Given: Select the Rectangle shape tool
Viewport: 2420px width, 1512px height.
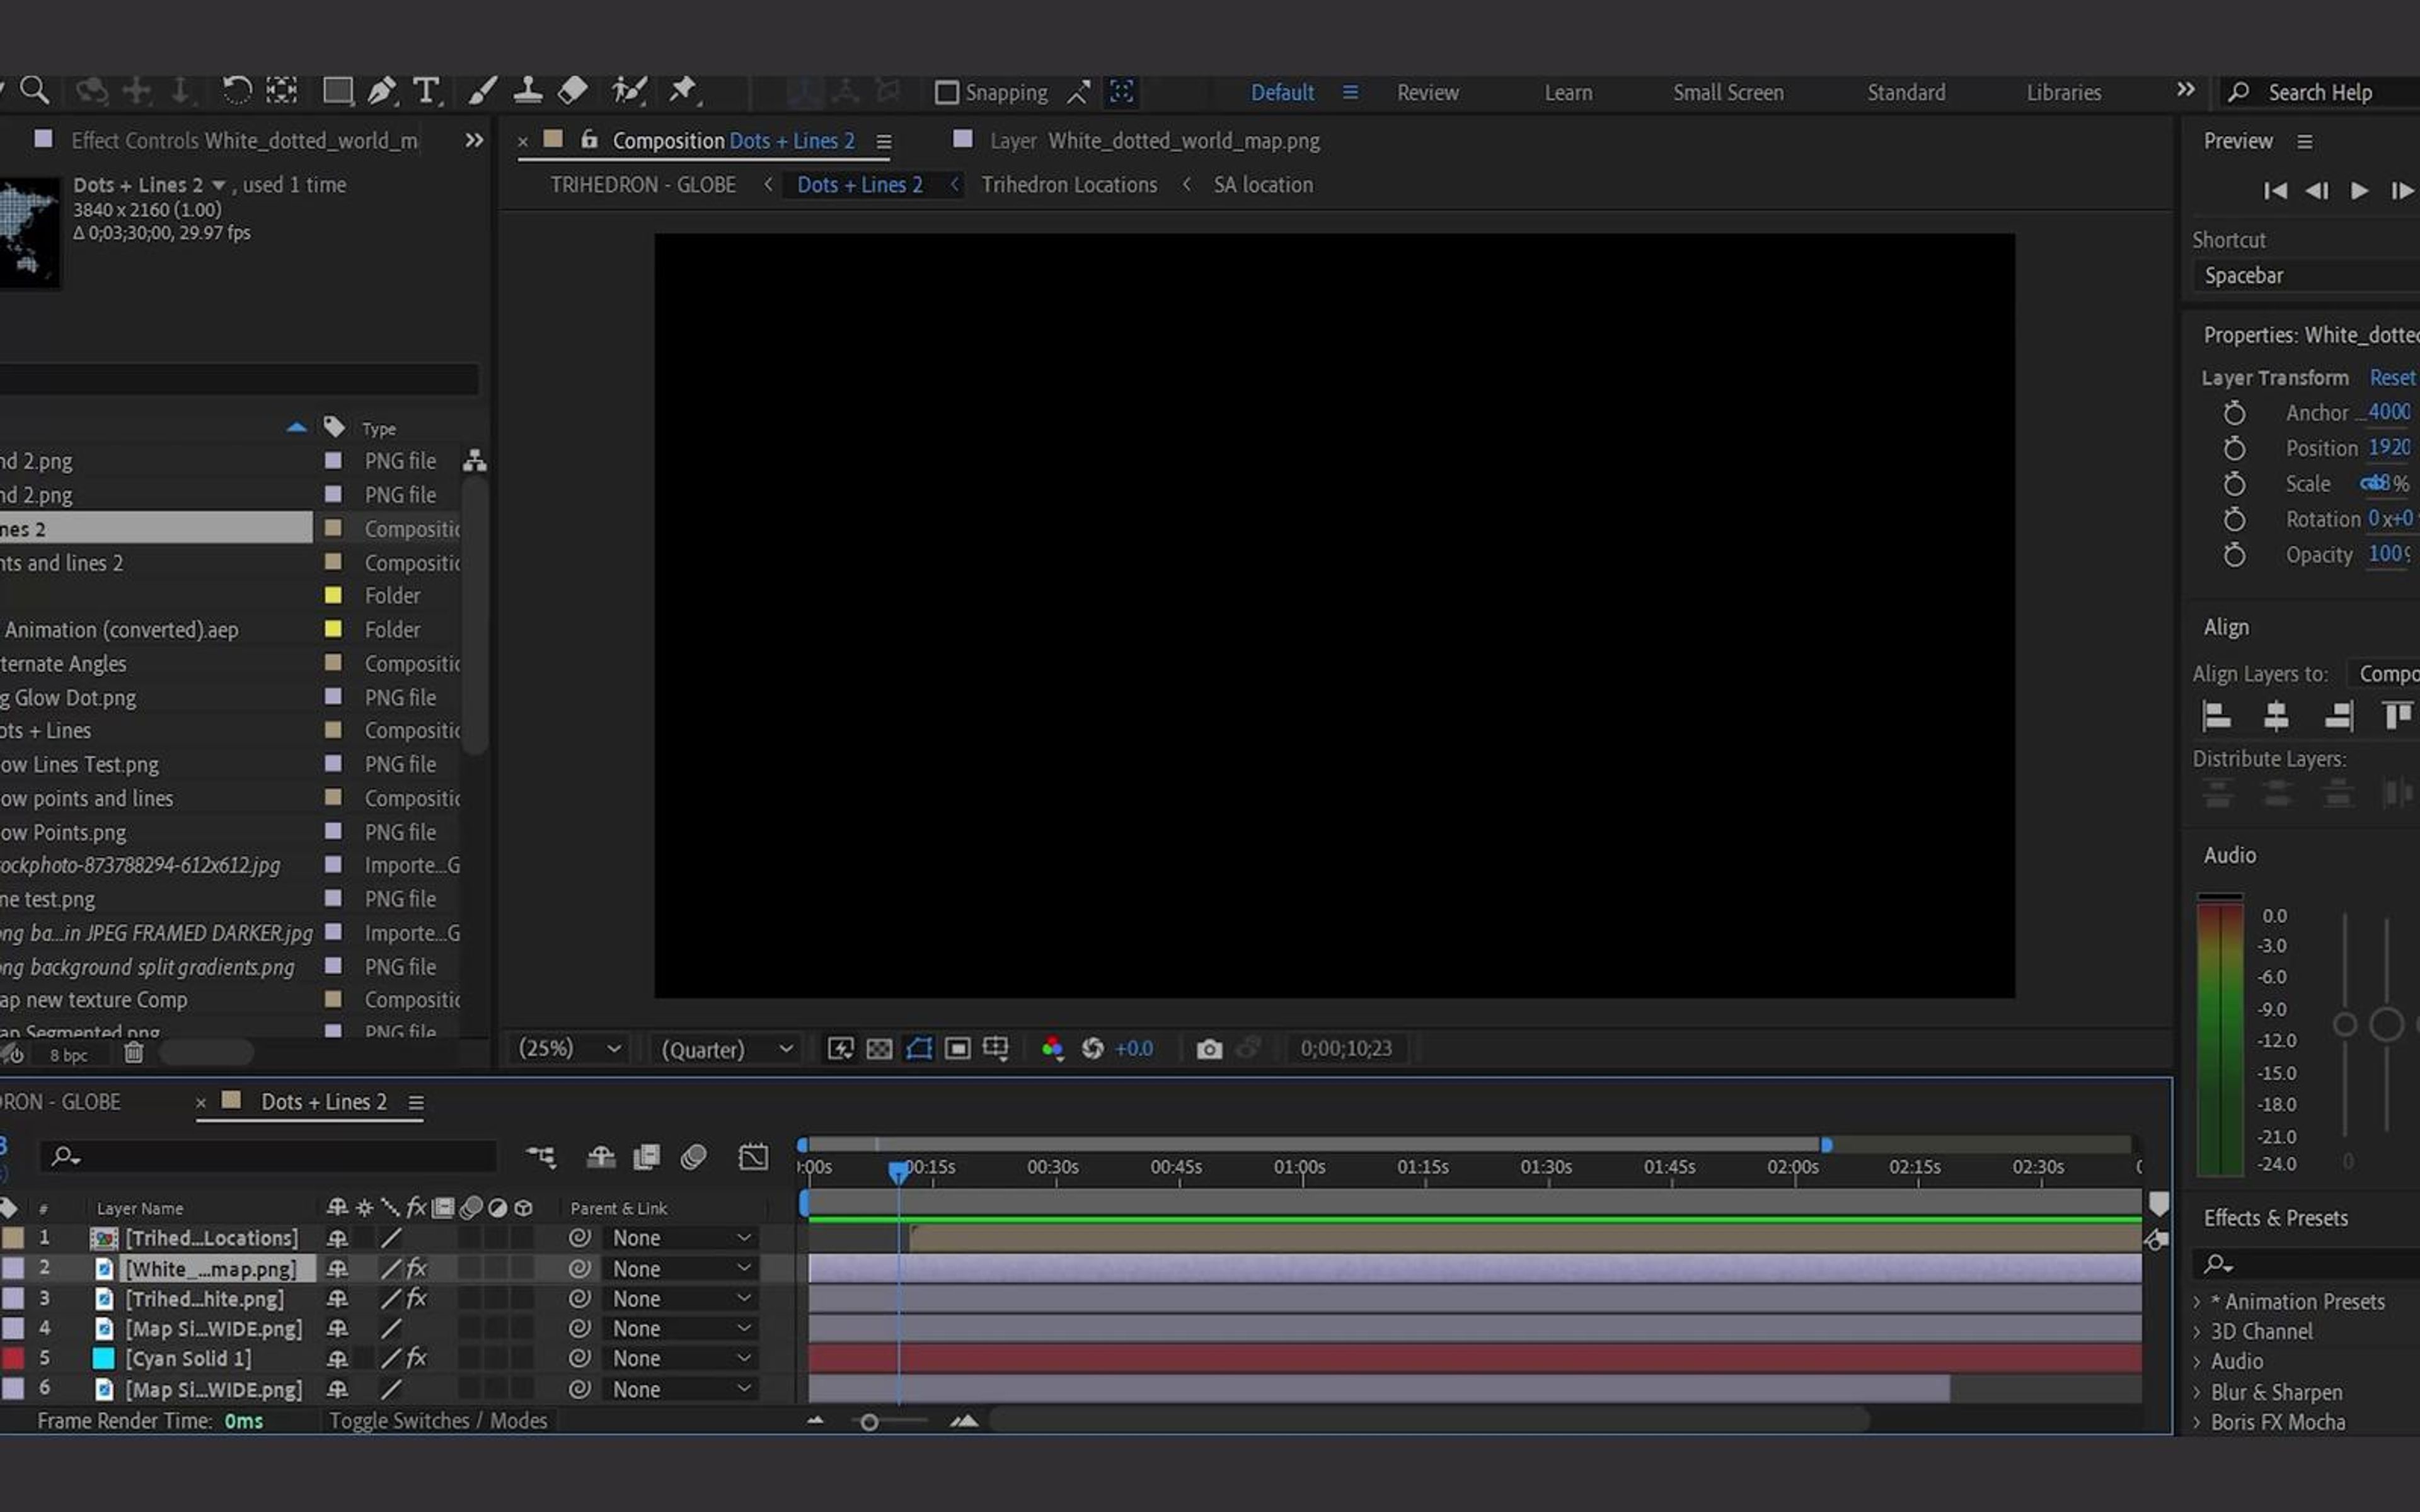Looking at the screenshot, I should click(337, 91).
